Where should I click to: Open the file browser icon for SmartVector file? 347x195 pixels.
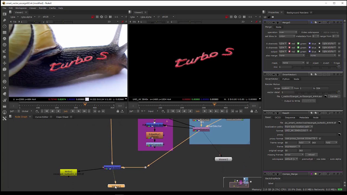click(x=326, y=96)
